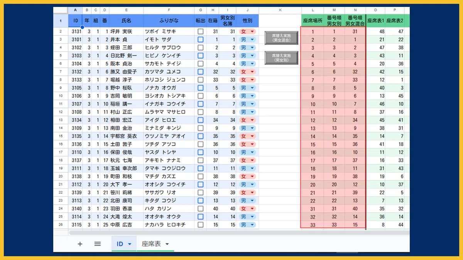Click the add sheet plus icon
Viewport: 463px width, 260px height.
coord(80,244)
